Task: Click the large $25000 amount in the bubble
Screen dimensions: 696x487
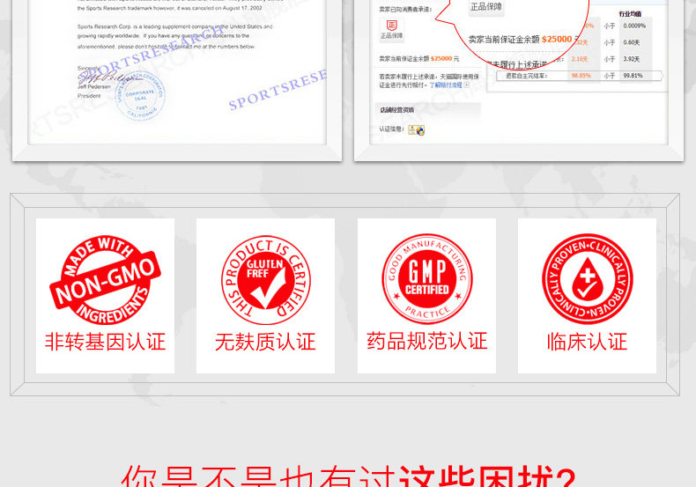Action: (x=557, y=39)
